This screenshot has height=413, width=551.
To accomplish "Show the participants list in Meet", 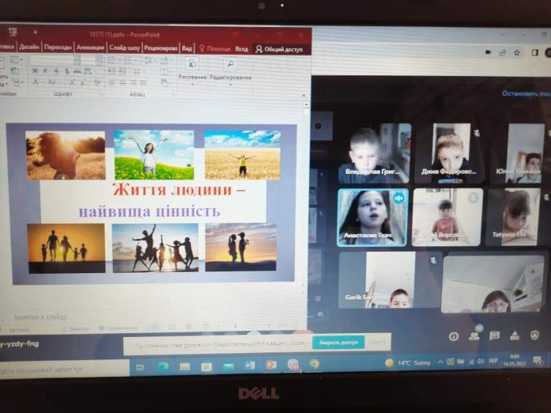I will (474, 336).
